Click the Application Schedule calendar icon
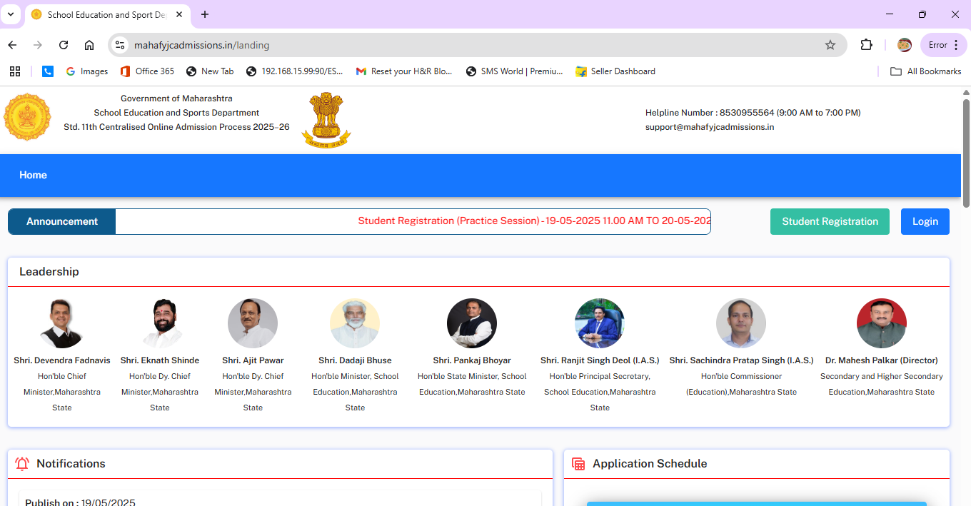This screenshot has height=506, width=971. pos(578,464)
